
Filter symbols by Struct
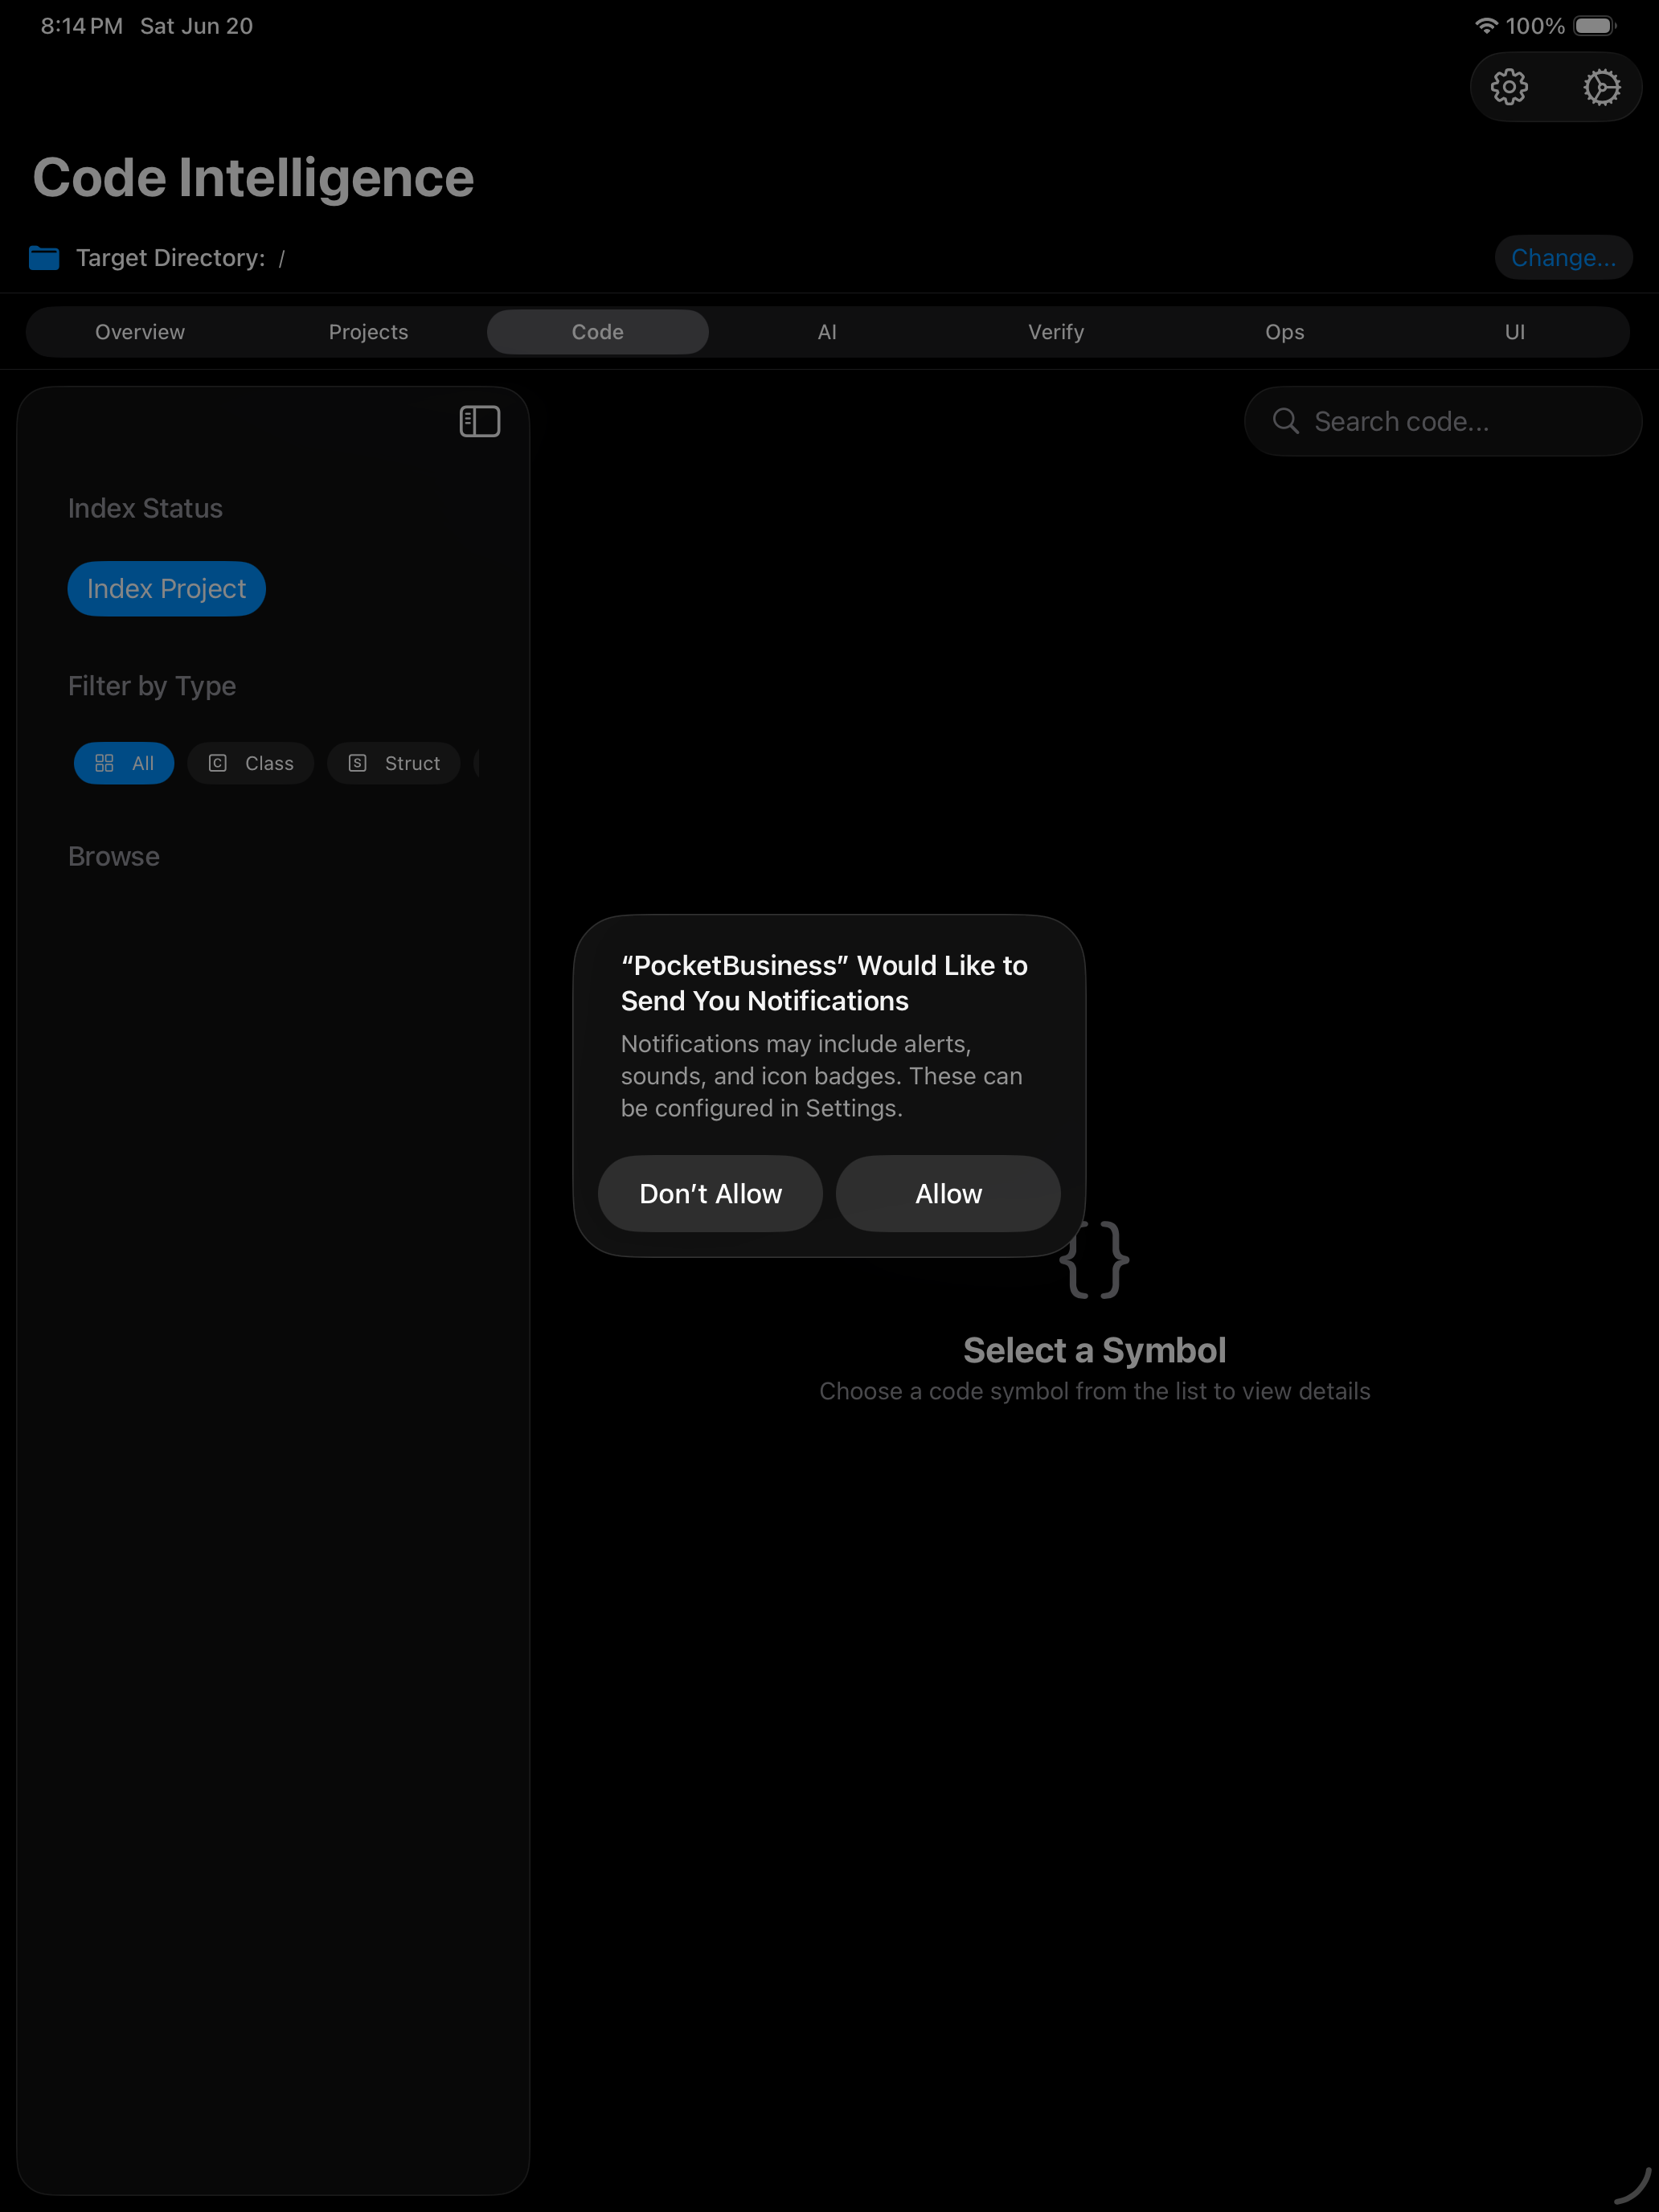pos(394,763)
